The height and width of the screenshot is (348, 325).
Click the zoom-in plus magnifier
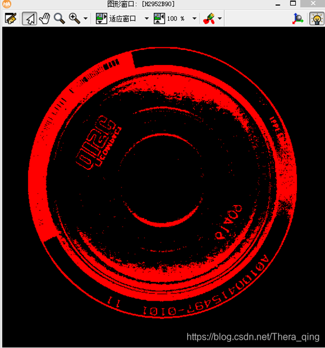click(75, 18)
